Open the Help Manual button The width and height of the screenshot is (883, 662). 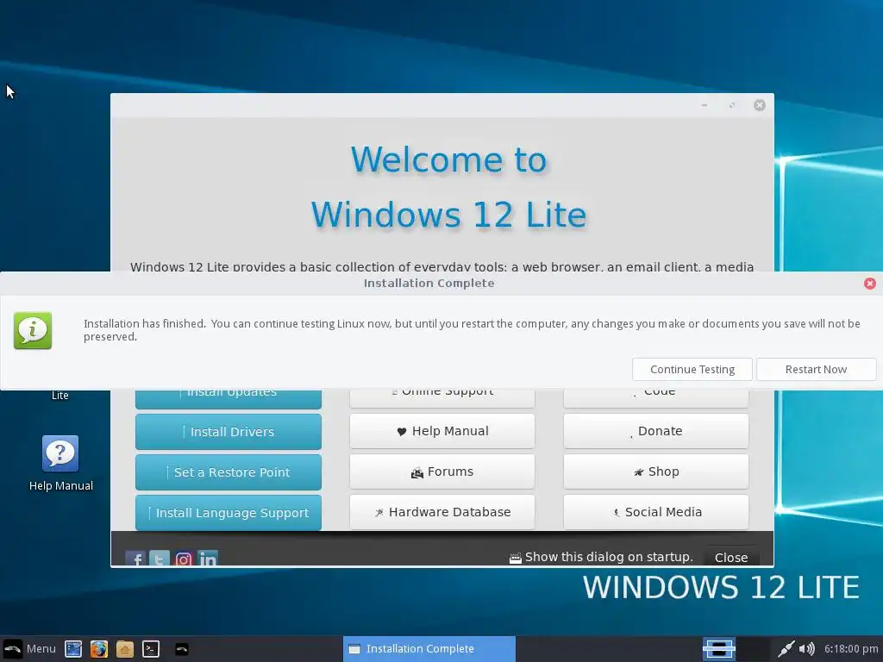(x=442, y=431)
